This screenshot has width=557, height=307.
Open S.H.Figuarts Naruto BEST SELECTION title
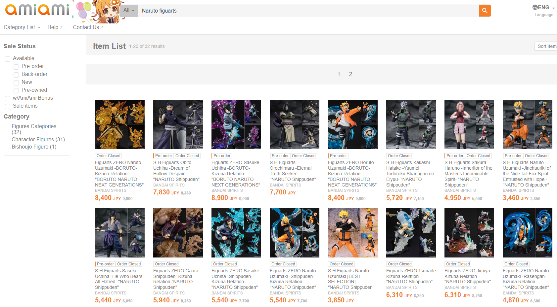click(351, 279)
